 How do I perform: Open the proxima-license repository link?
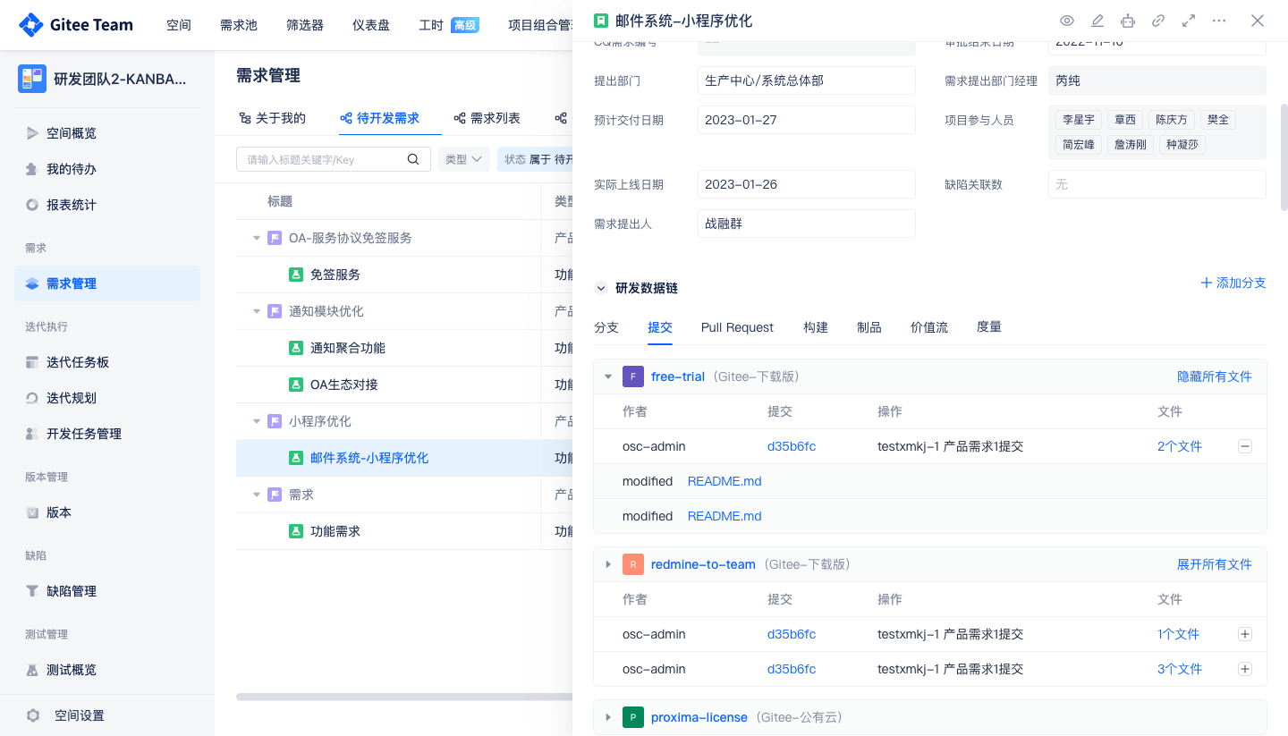click(x=699, y=717)
